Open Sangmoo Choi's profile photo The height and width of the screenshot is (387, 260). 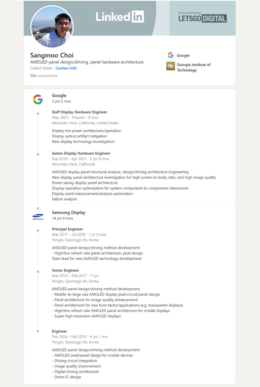(x=52, y=26)
